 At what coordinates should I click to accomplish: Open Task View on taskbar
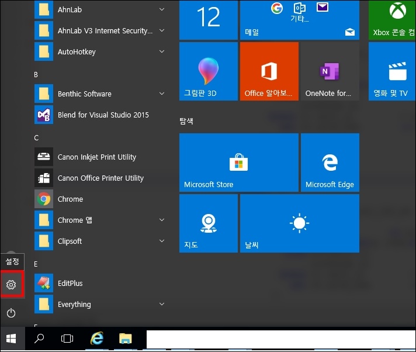coord(67,339)
